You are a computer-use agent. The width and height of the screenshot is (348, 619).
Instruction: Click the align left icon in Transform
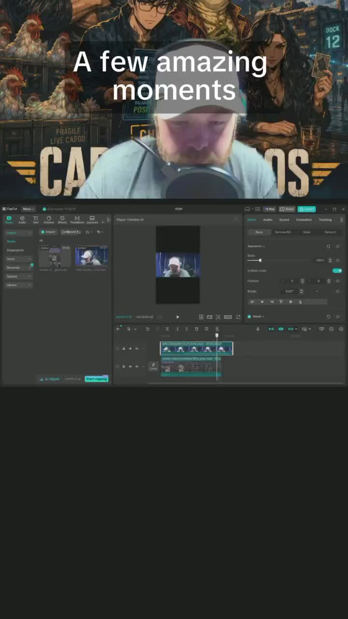pyautogui.click(x=252, y=302)
